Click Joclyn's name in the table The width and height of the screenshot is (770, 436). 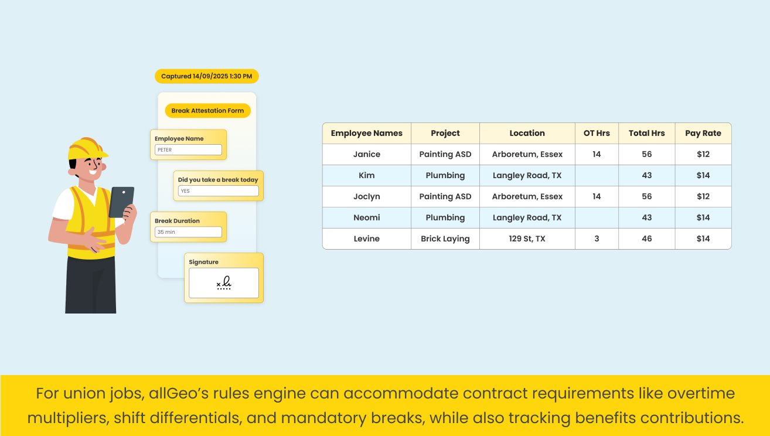point(366,196)
